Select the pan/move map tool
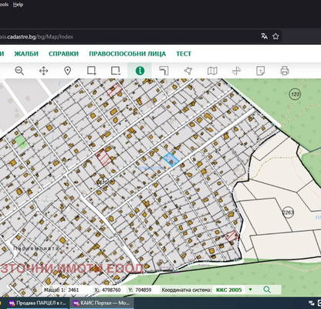The image size is (321, 309). pos(43,70)
